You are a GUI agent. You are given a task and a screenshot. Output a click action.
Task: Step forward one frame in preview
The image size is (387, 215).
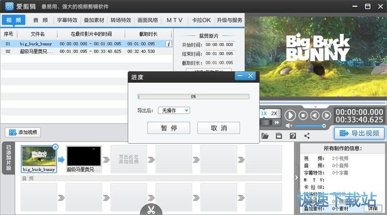click(326, 115)
